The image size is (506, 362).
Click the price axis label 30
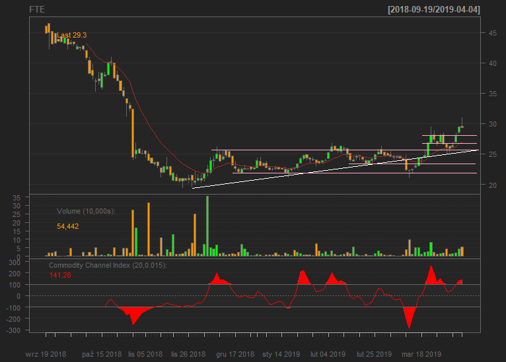[492, 124]
